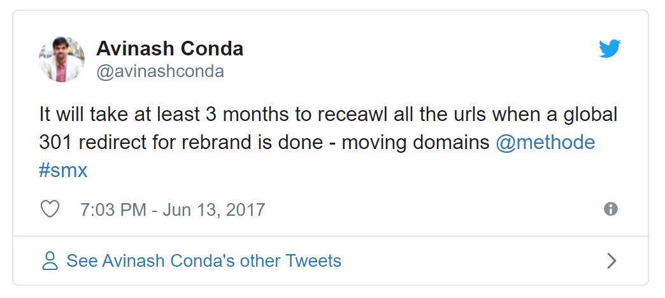Click the person silhouette icon in footer
Viewport: 665px width, 298px height.
(x=49, y=260)
